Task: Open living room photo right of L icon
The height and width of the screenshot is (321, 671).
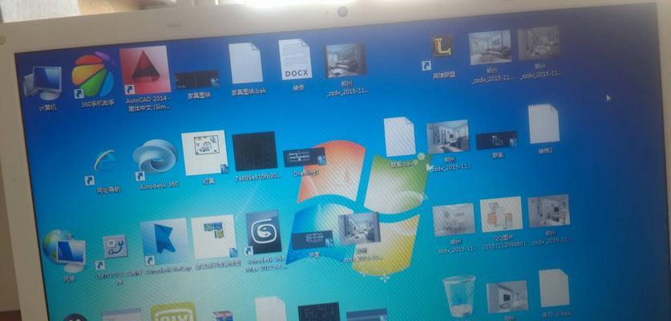Action: (x=490, y=47)
